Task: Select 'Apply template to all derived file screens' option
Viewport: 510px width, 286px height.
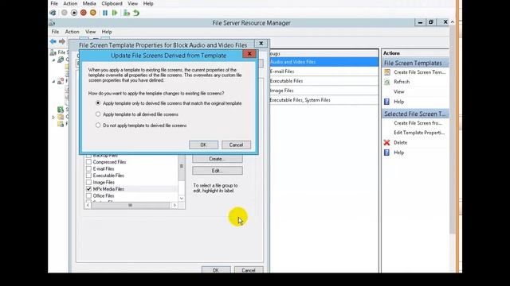Action: point(98,114)
